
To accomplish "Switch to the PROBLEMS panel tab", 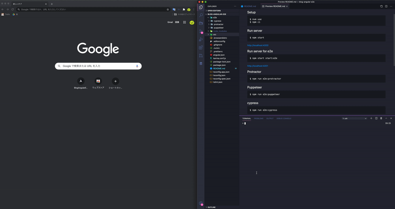I will click(x=258, y=119).
